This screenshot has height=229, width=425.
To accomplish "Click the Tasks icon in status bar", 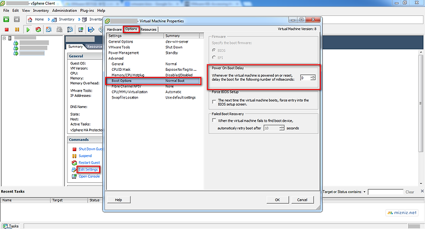I will click(x=5, y=225).
